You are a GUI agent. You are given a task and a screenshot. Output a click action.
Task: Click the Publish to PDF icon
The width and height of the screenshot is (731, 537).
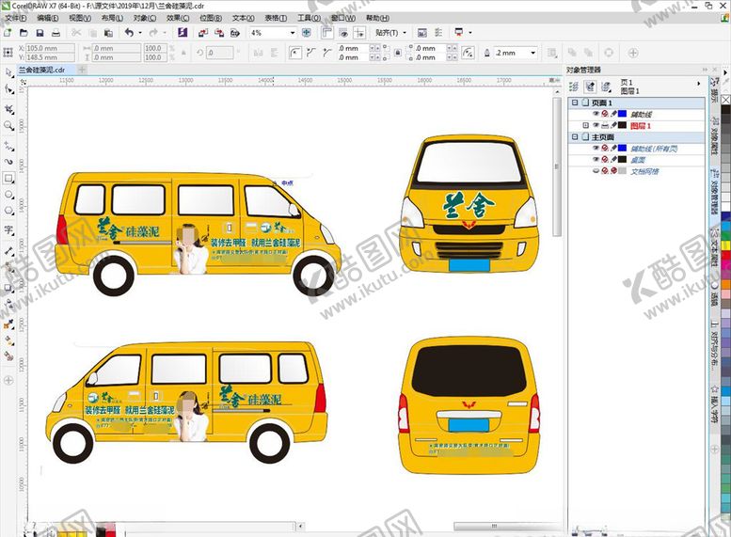click(235, 33)
